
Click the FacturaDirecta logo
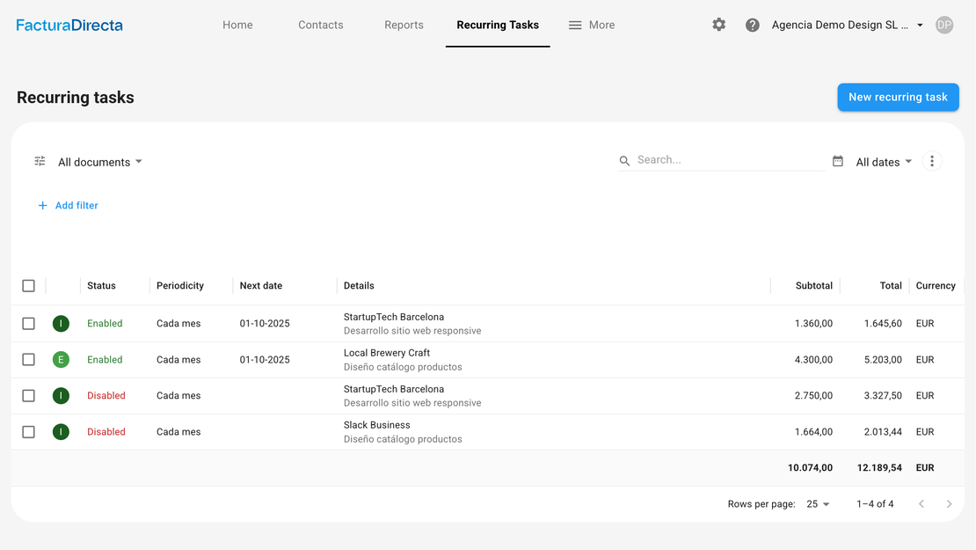point(69,25)
